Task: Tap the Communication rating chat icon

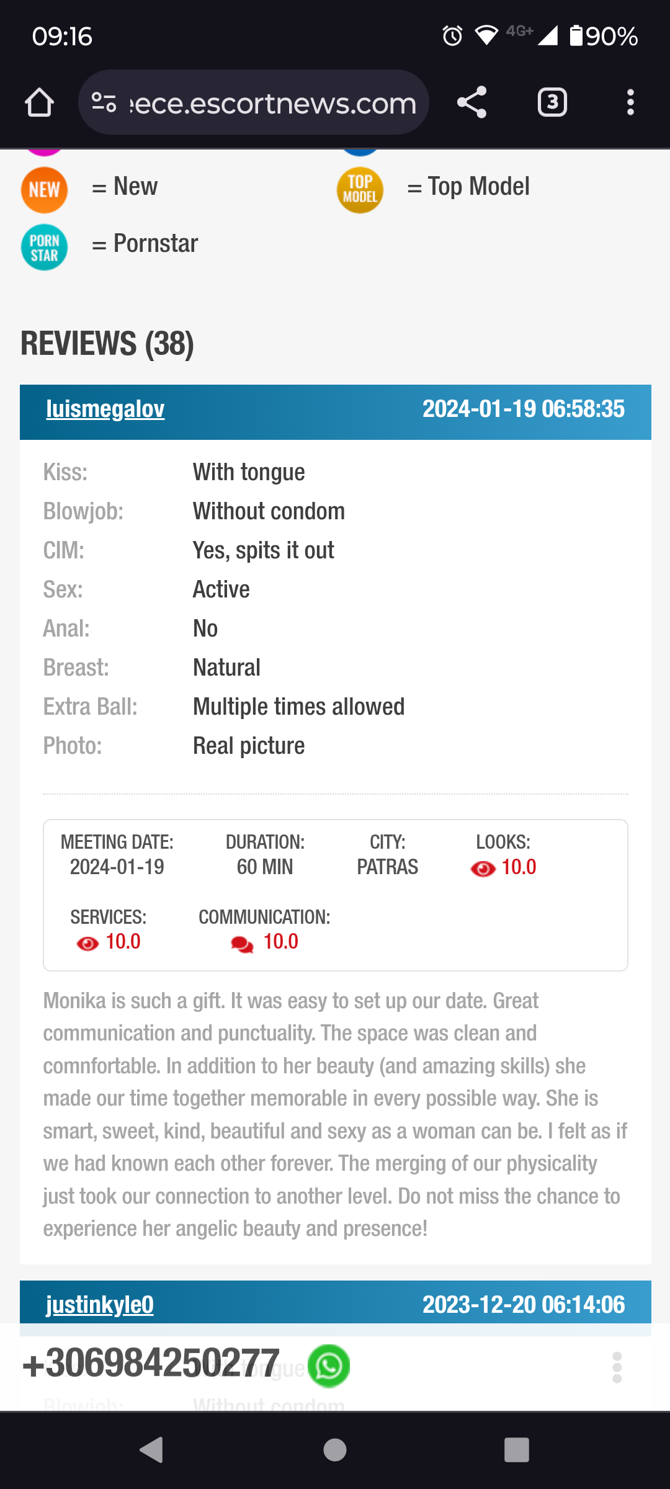Action: tap(242, 944)
